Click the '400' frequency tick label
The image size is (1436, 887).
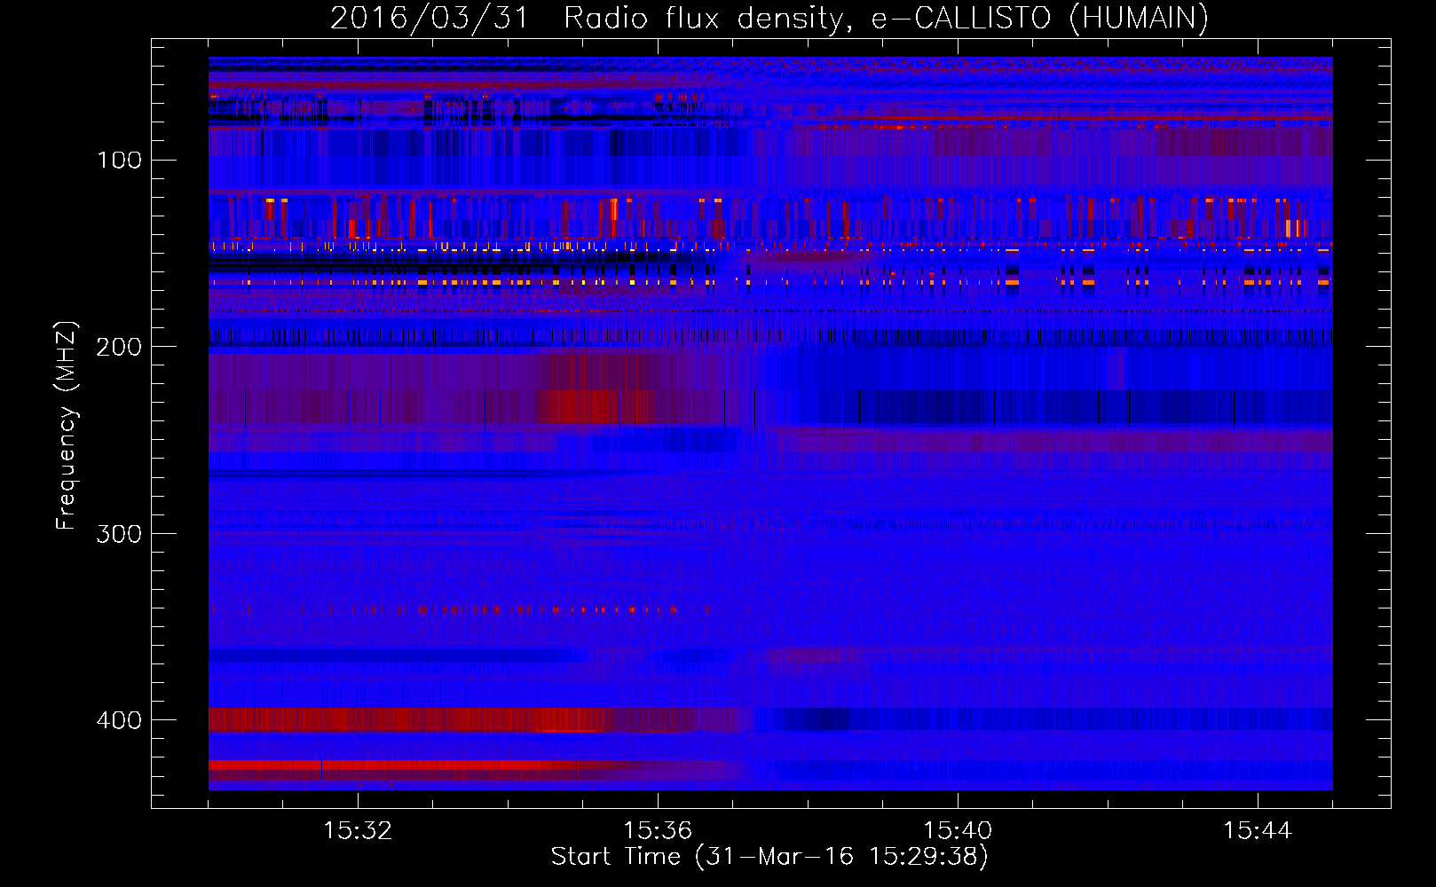pyautogui.click(x=119, y=720)
